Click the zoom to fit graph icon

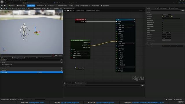74,10
